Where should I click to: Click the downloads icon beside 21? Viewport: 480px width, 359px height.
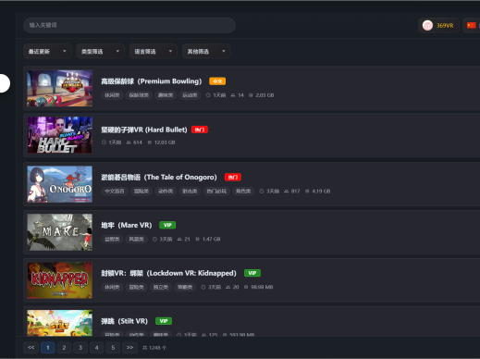(179, 239)
